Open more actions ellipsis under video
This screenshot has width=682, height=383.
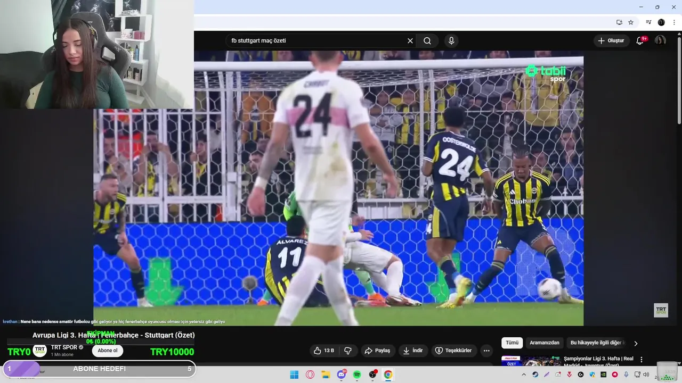(486, 351)
